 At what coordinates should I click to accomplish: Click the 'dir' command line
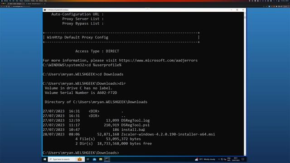84,83
